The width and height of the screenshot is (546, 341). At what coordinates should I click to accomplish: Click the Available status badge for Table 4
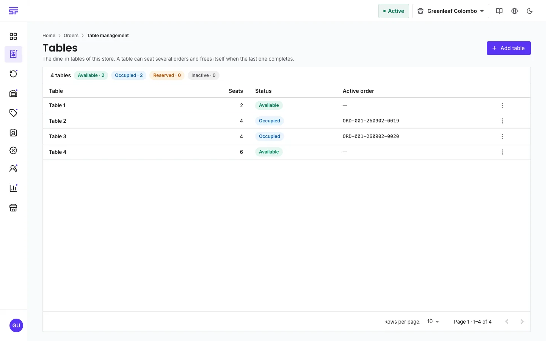click(x=269, y=152)
